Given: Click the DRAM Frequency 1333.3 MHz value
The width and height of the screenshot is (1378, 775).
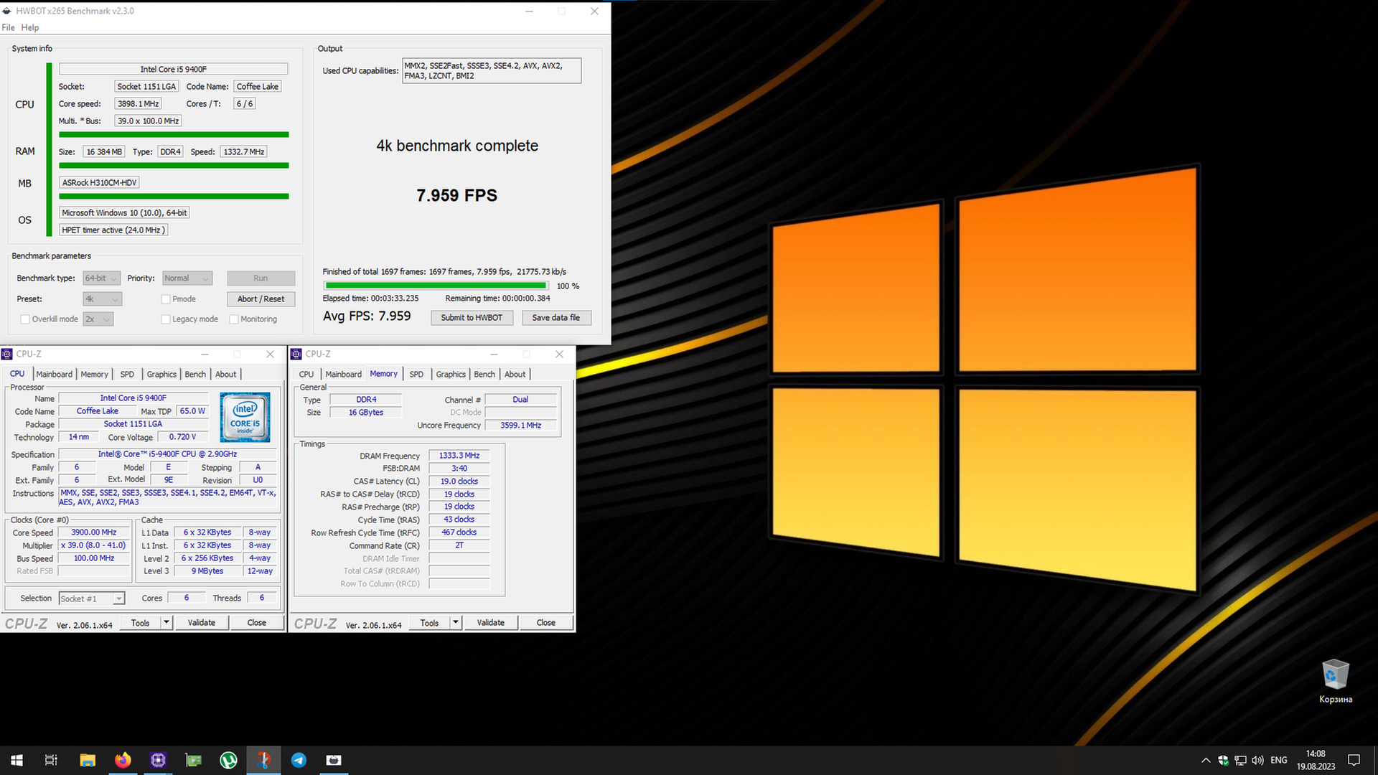Looking at the screenshot, I should click(x=459, y=456).
